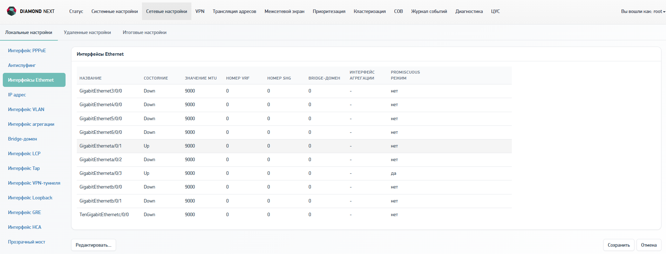Viewport: 666px width, 254px height.
Task: Open Интерфейс VPN-туннеля sidebar item
Action: [x=34, y=183]
